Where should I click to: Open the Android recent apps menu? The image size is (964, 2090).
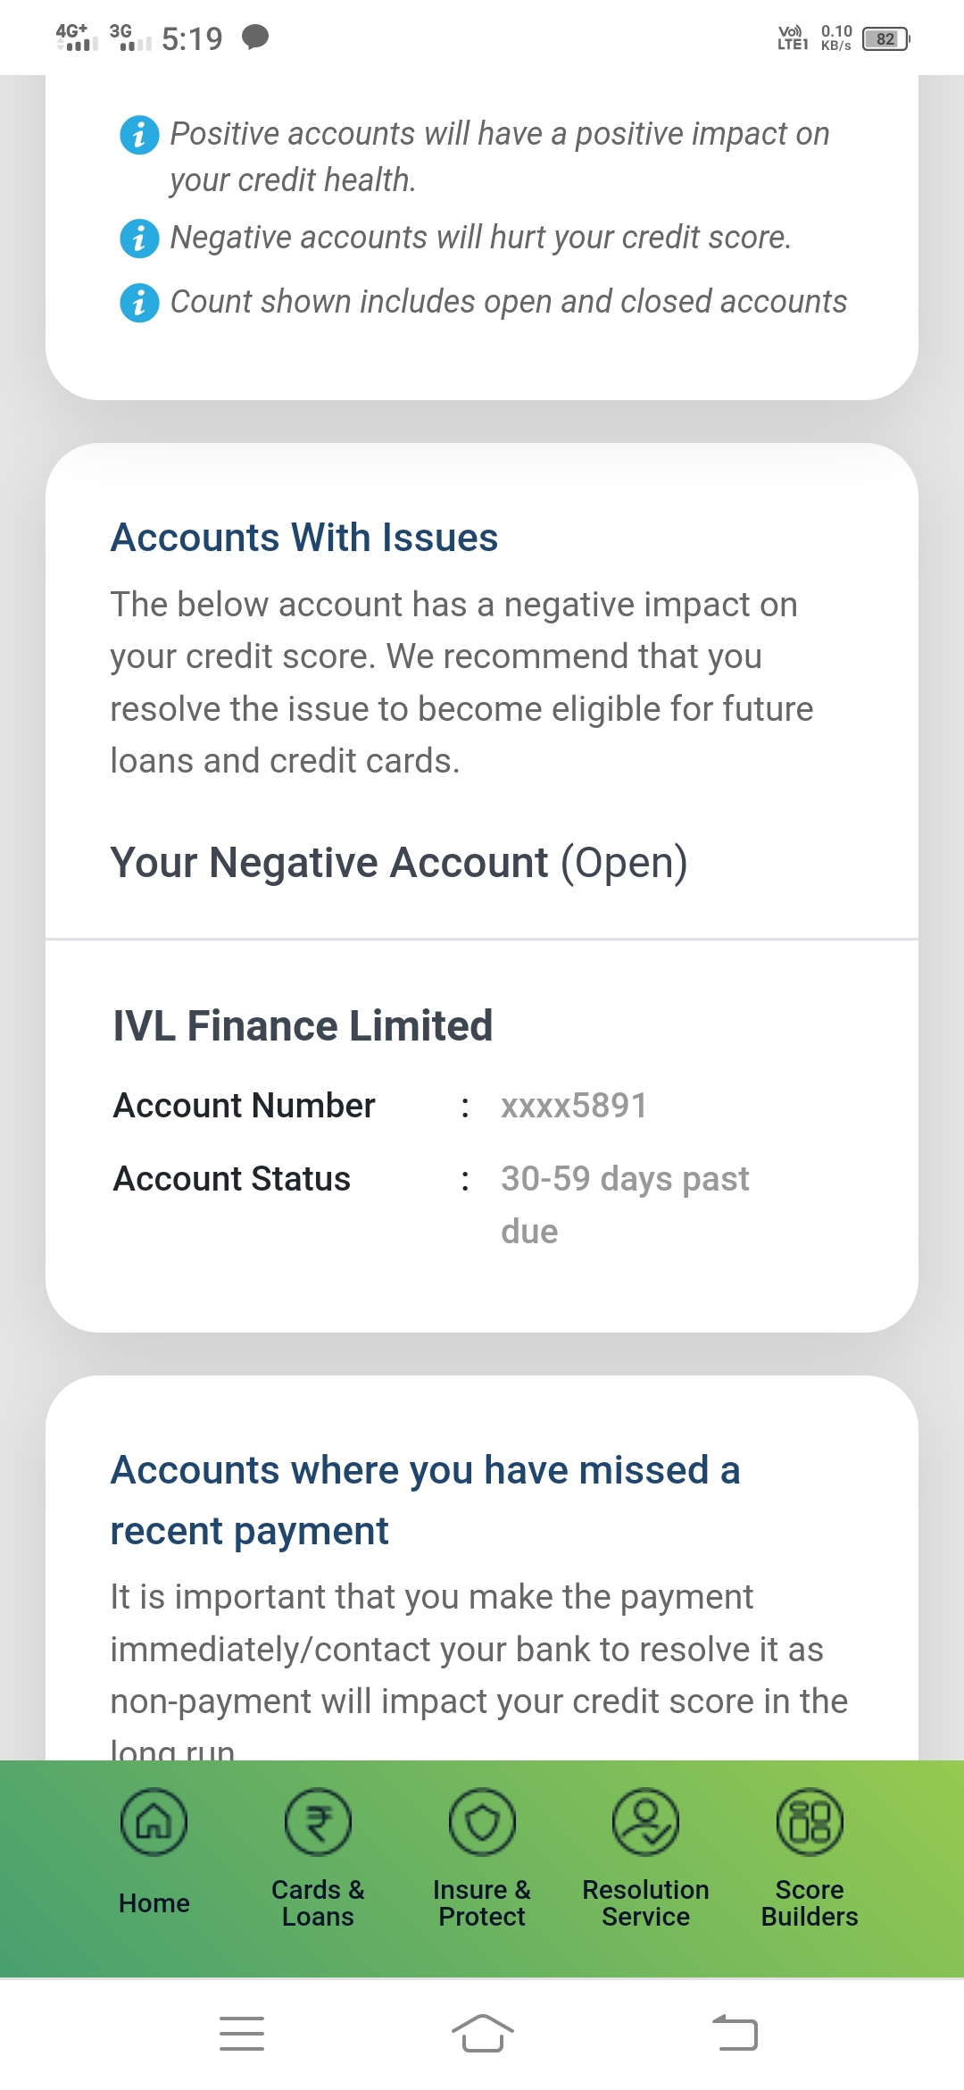[242, 2034]
